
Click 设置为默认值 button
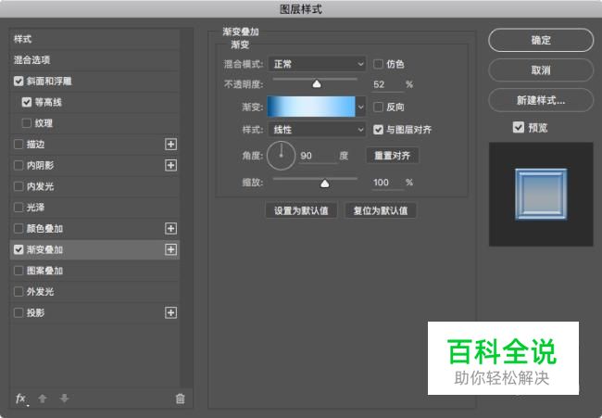(x=301, y=210)
